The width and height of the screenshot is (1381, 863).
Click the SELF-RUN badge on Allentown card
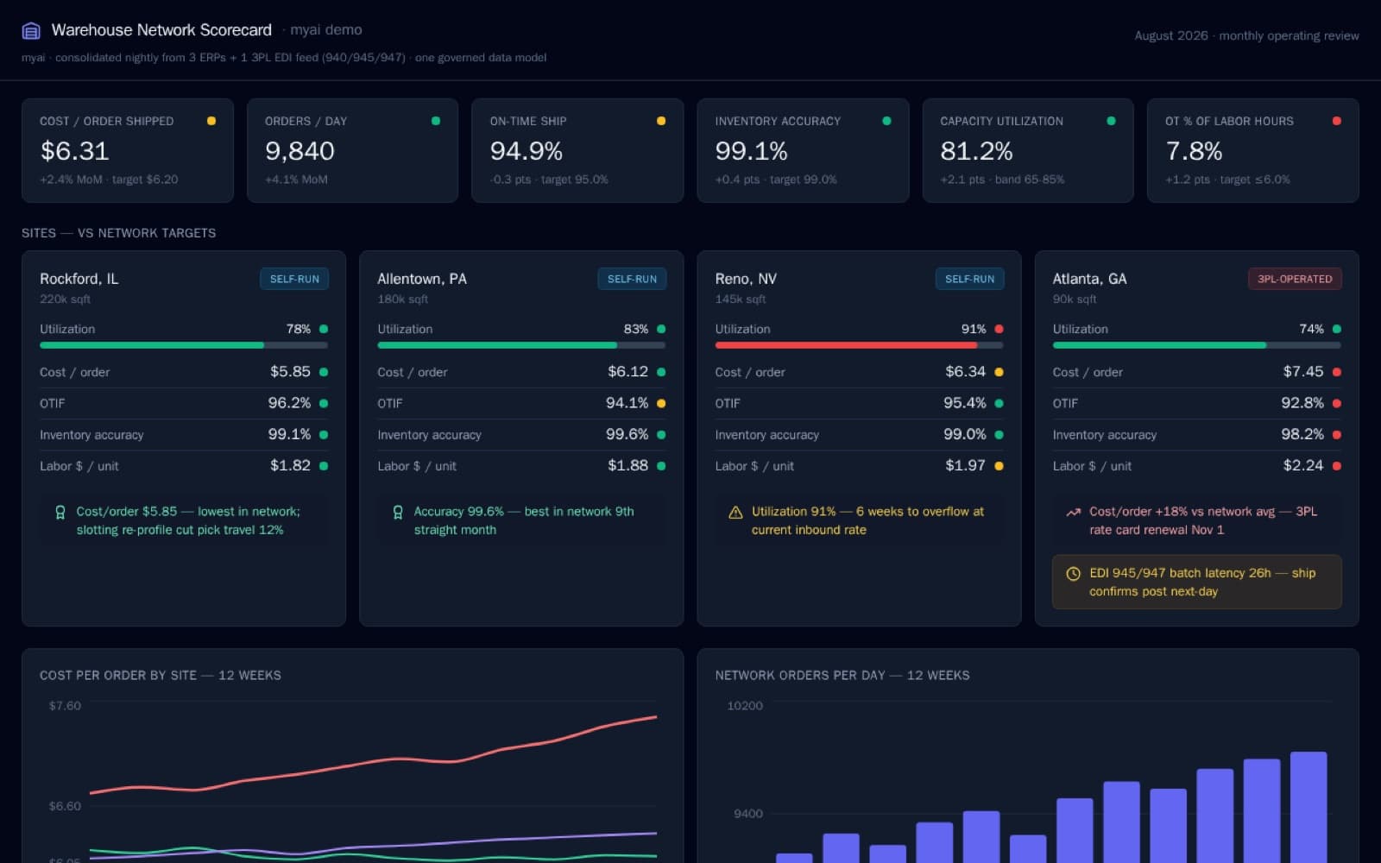pos(632,279)
